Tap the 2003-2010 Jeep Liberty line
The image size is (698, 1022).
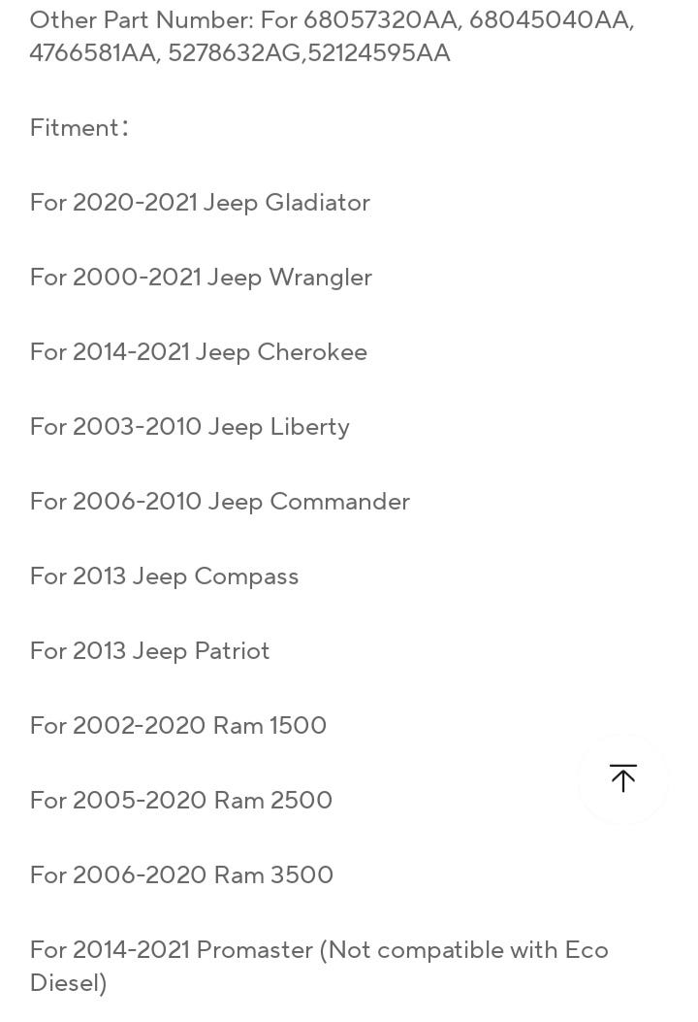pos(190,427)
